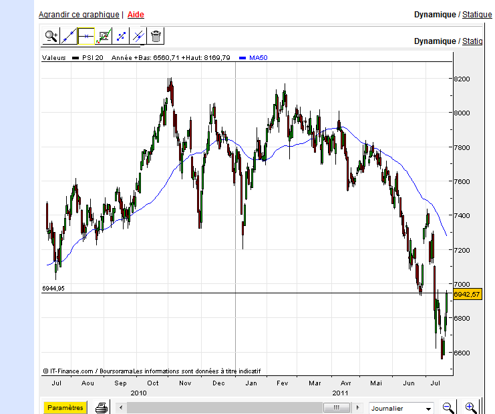Select the horizontal line tool
495x414 pixels.
[x=86, y=36]
